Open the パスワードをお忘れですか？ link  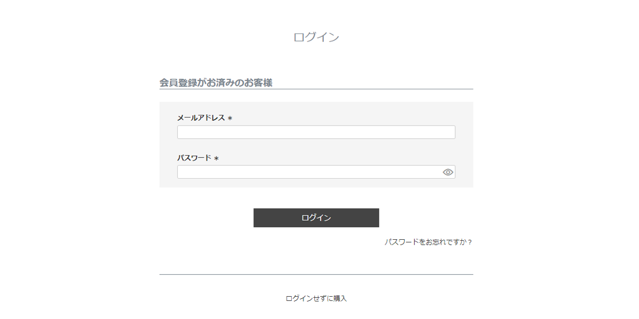[x=429, y=242]
